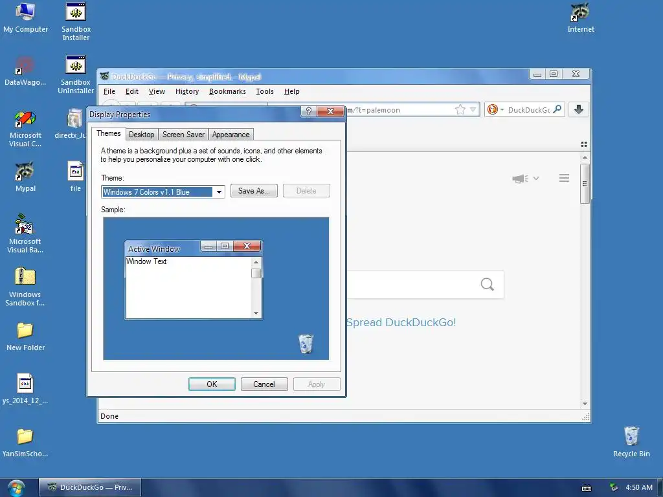This screenshot has width=663, height=497.
Task: Open DuckDuckGo hamburger menu on page
Action: click(x=564, y=178)
